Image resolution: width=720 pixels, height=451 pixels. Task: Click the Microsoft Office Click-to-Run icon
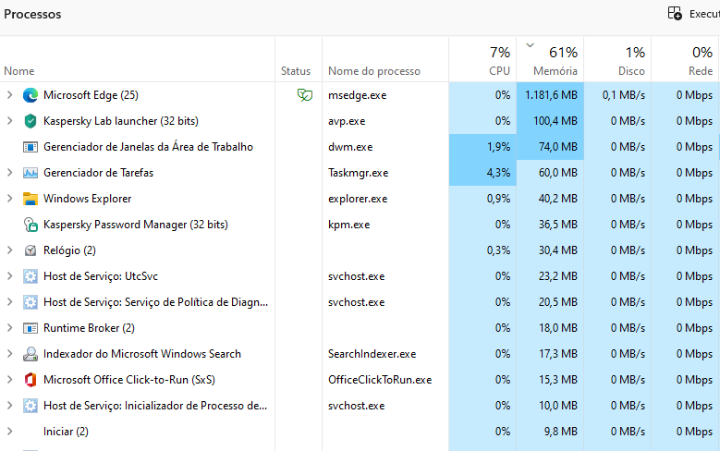(x=31, y=380)
